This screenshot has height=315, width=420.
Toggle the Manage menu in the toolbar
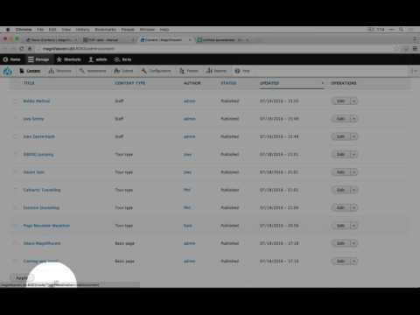38,59
